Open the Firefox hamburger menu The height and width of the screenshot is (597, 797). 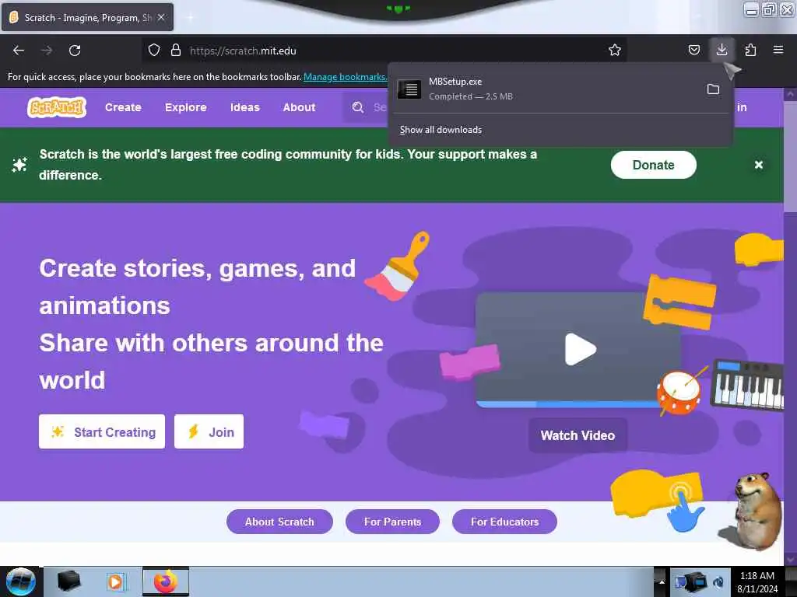coord(778,50)
